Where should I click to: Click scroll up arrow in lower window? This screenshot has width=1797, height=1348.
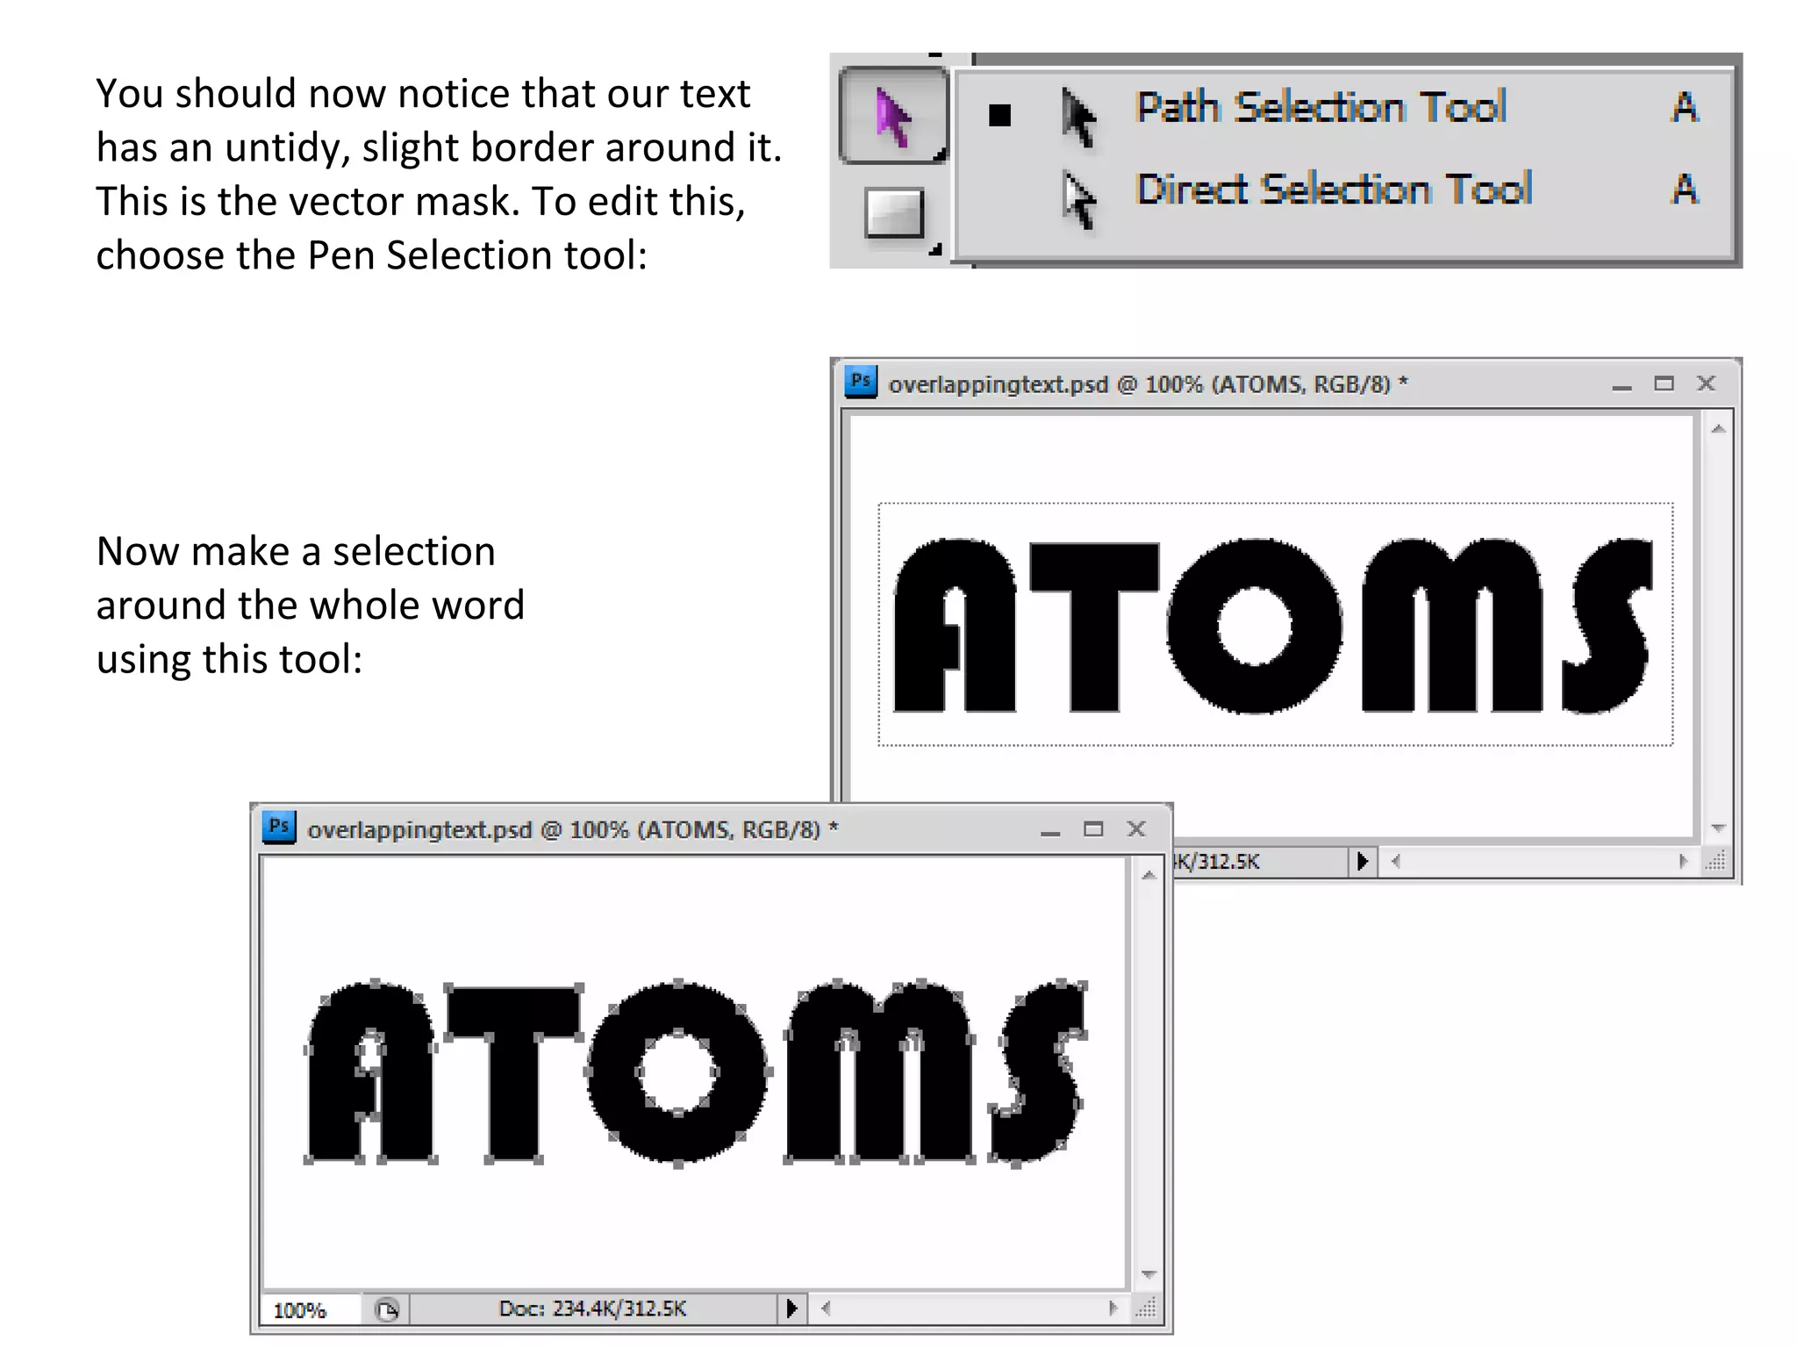tap(1149, 876)
